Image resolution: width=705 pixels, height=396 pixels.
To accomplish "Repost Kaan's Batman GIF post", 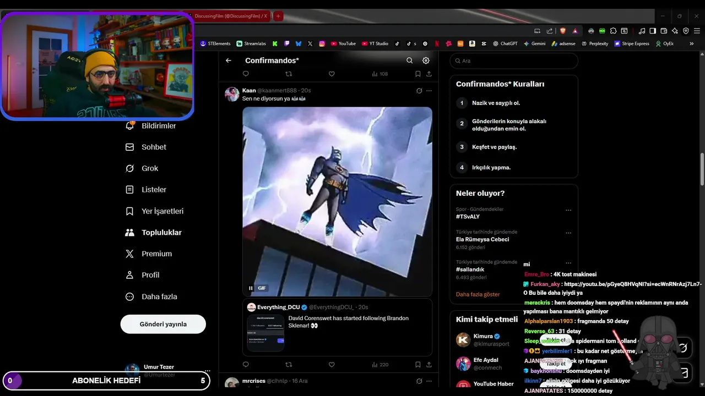I will point(289,364).
